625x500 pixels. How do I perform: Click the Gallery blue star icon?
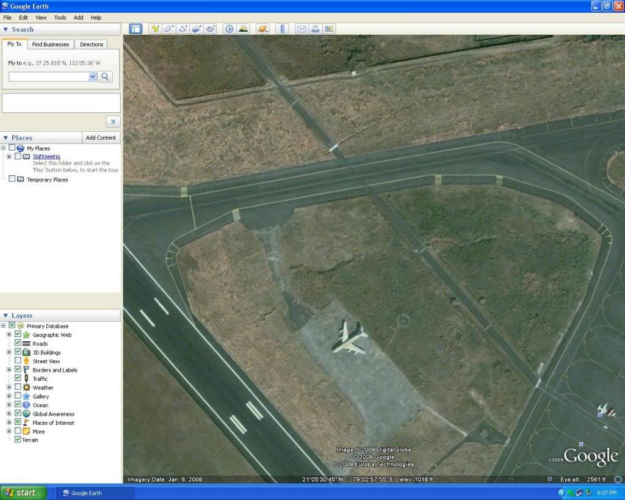click(26, 396)
